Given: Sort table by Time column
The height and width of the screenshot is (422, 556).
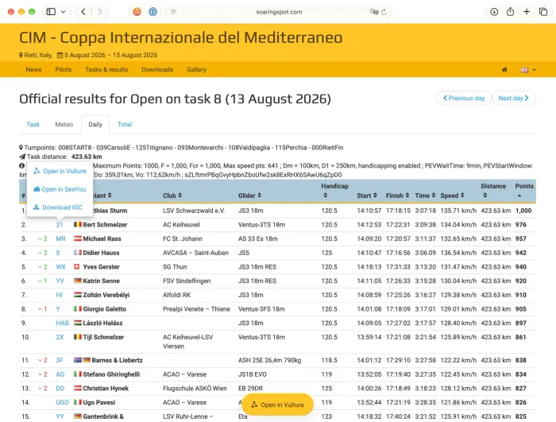Looking at the screenshot, I should point(425,196).
